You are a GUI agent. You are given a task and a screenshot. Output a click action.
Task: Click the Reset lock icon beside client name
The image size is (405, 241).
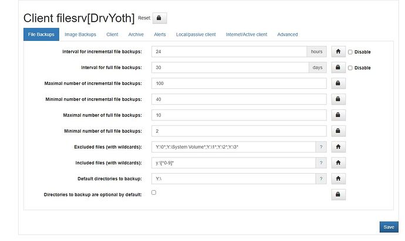(x=160, y=18)
